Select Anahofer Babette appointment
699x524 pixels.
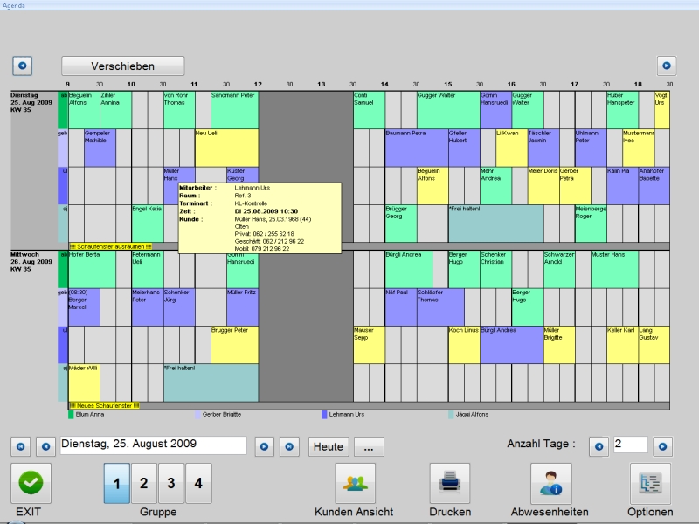pos(654,186)
